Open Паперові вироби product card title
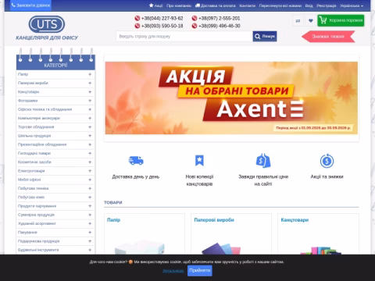Viewport: 375px width, 281px height. 214,220
